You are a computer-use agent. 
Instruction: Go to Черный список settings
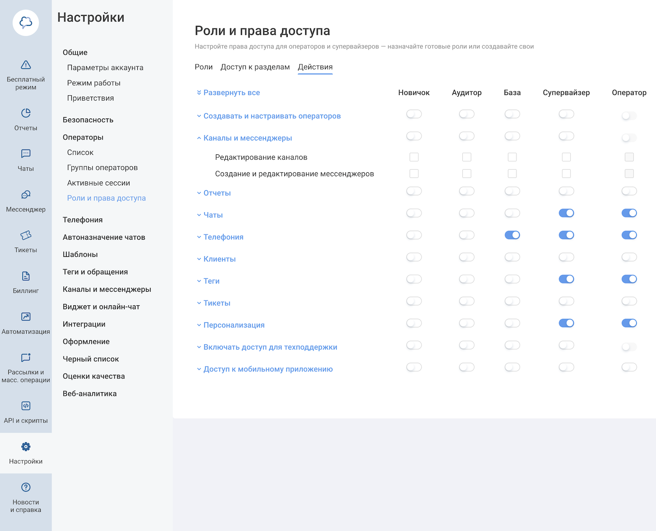[x=91, y=359]
